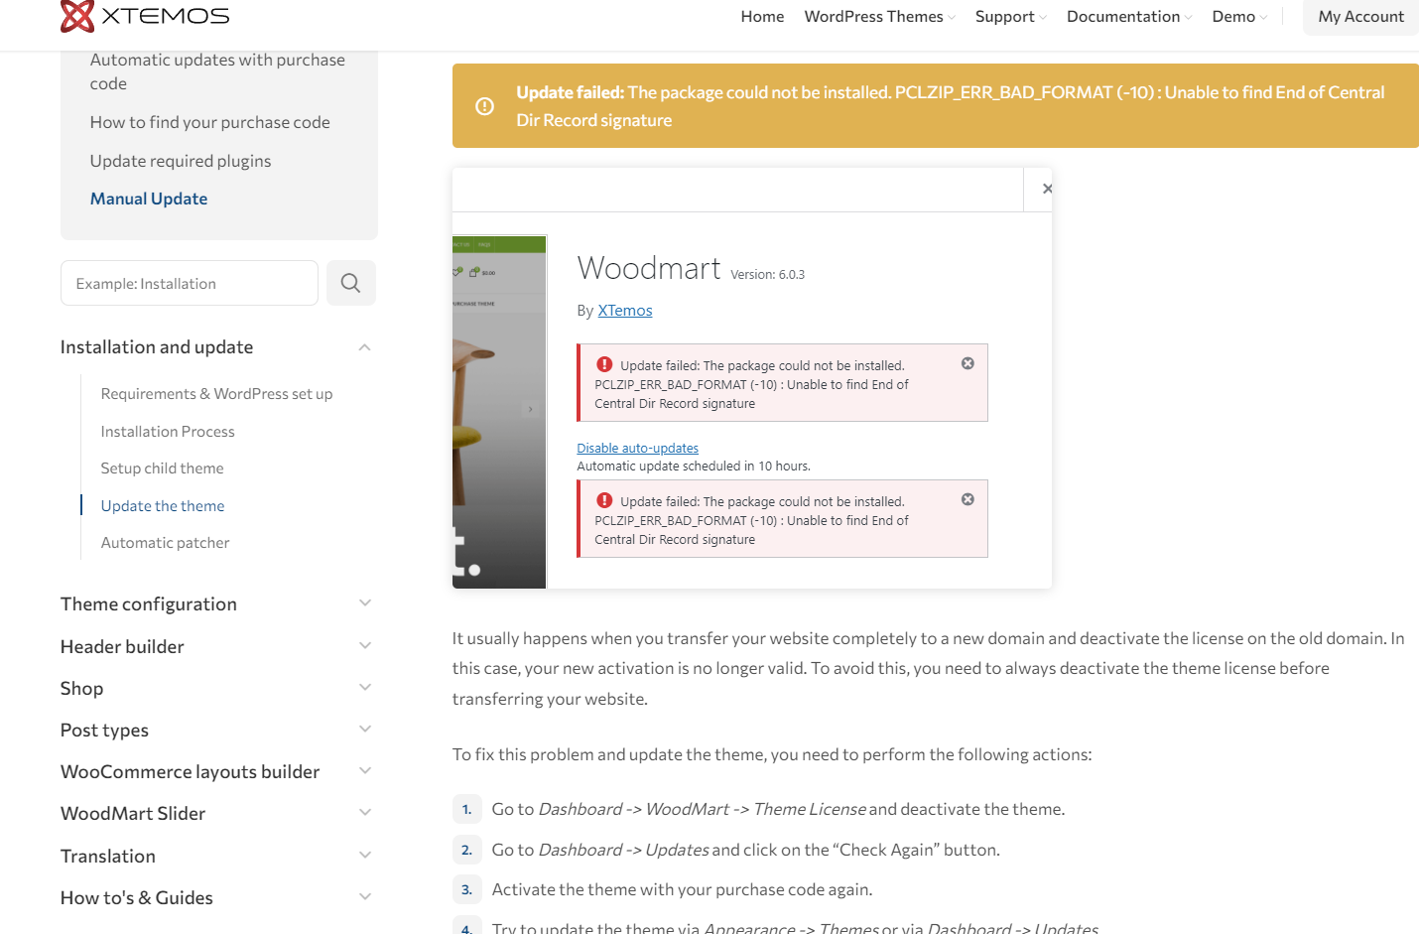Click the red error icon in first notice
This screenshot has width=1419, height=934.
click(x=604, y=364)
